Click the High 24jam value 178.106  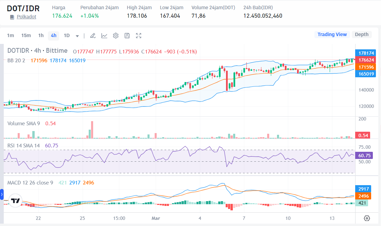click(x=137, y=16)
